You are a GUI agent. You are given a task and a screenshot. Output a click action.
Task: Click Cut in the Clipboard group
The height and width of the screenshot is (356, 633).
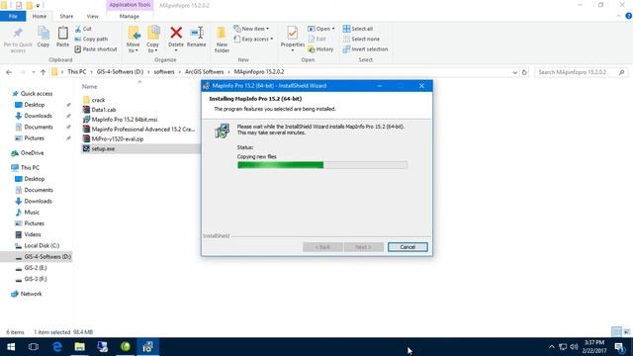[83, 29]
